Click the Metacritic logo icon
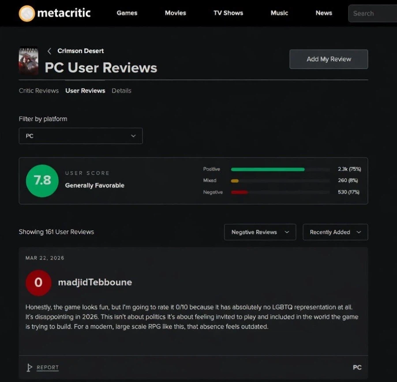Viewport: 397px width, 382px height. tap(26, 13)
